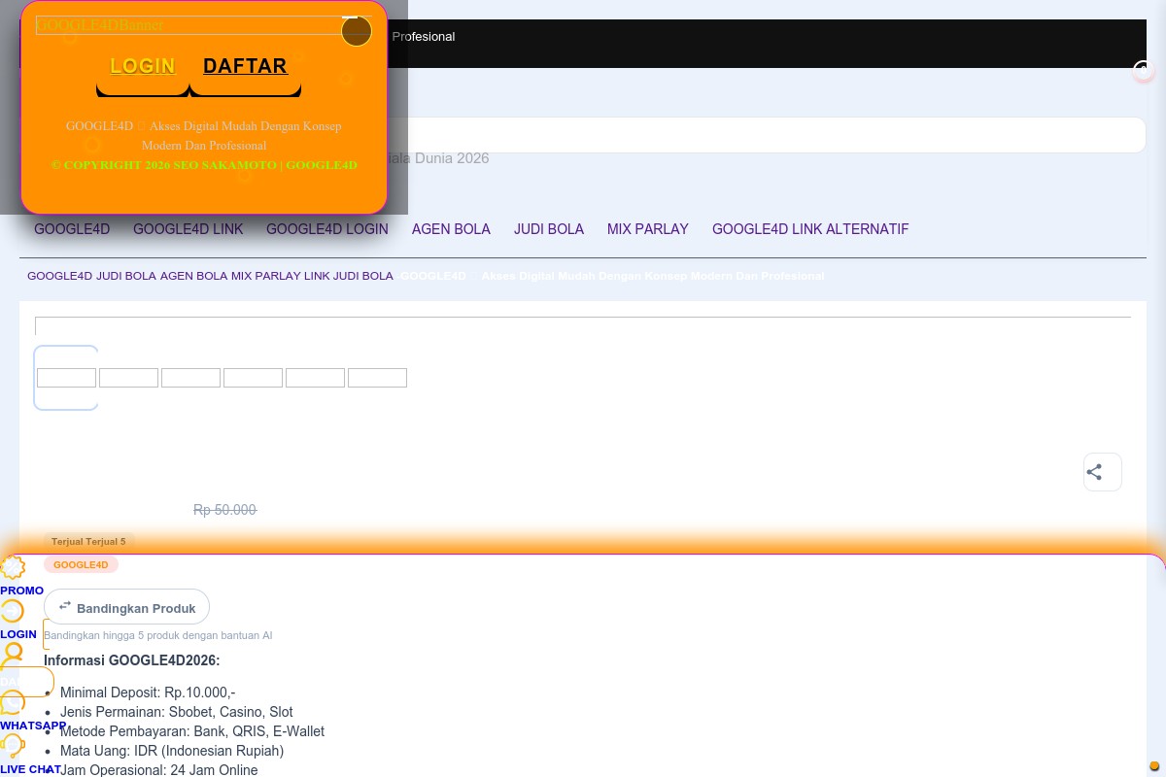Open GOOGLE4D LINK menu item

[x=189, y=229]
